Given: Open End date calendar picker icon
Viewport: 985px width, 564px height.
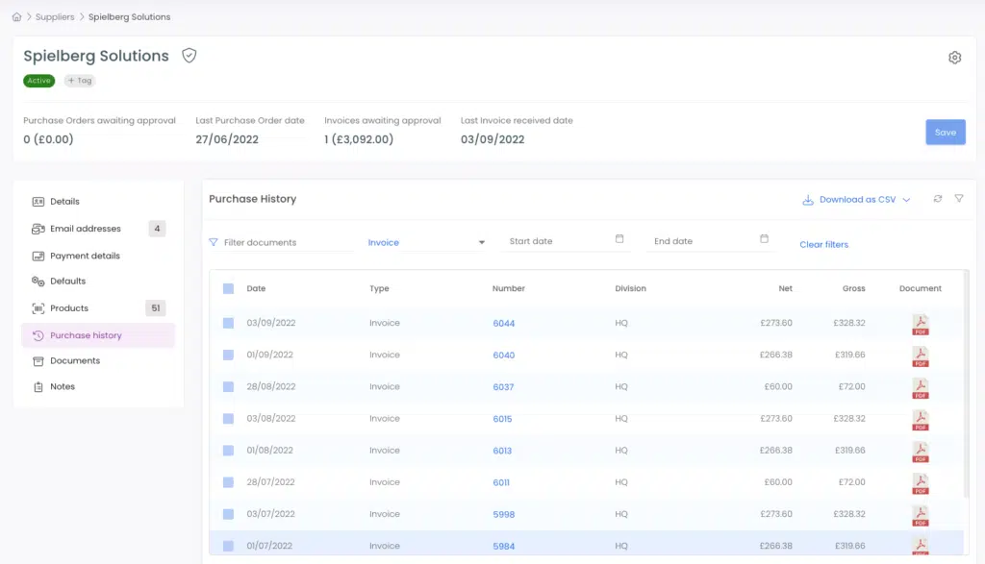Looking at the screenshot, I should tap(764, 239).
